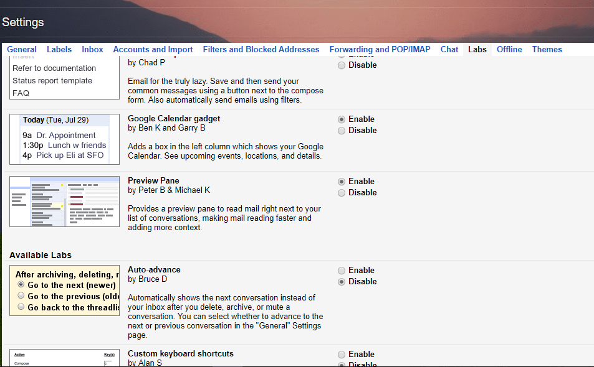The image size is (594, 367).
Task: Click the Google Calendar gadget title
Action: click(174, 119)
